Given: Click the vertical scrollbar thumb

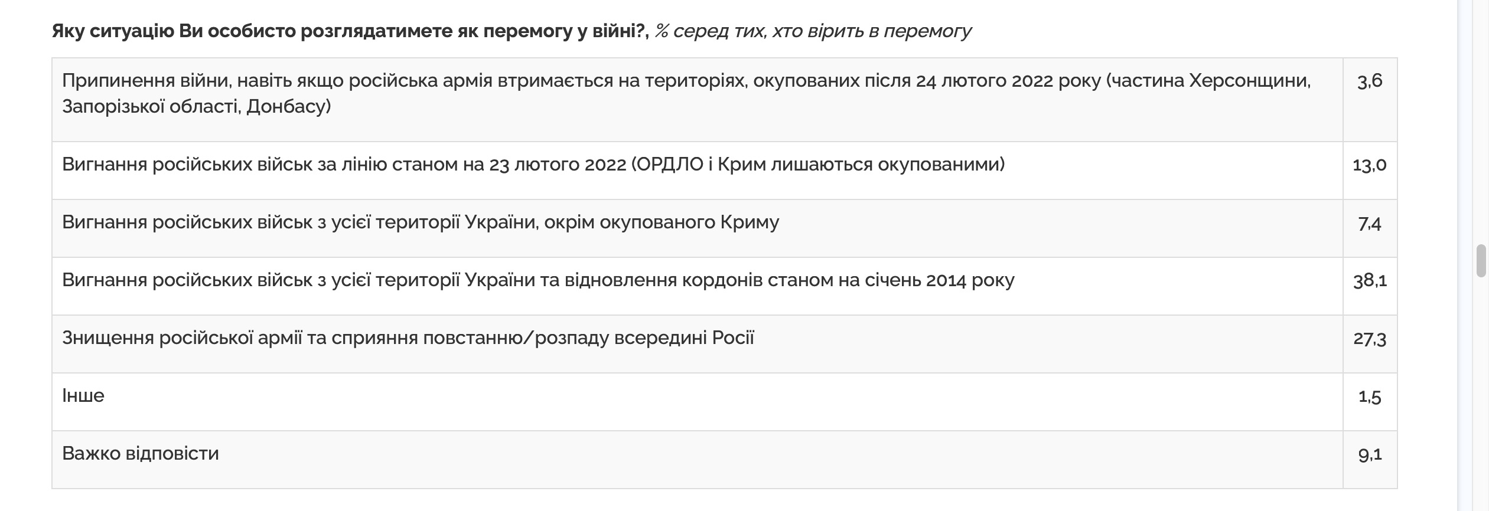Looking at the screenshot, I should (x=1480, y=260).
